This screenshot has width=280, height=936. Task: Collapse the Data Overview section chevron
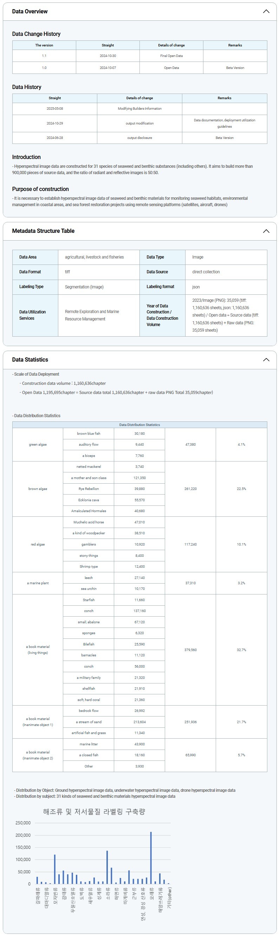click(266, 11)
